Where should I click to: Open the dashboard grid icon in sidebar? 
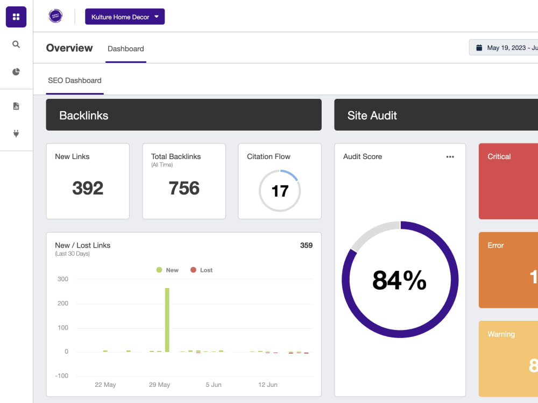point(16,17)
